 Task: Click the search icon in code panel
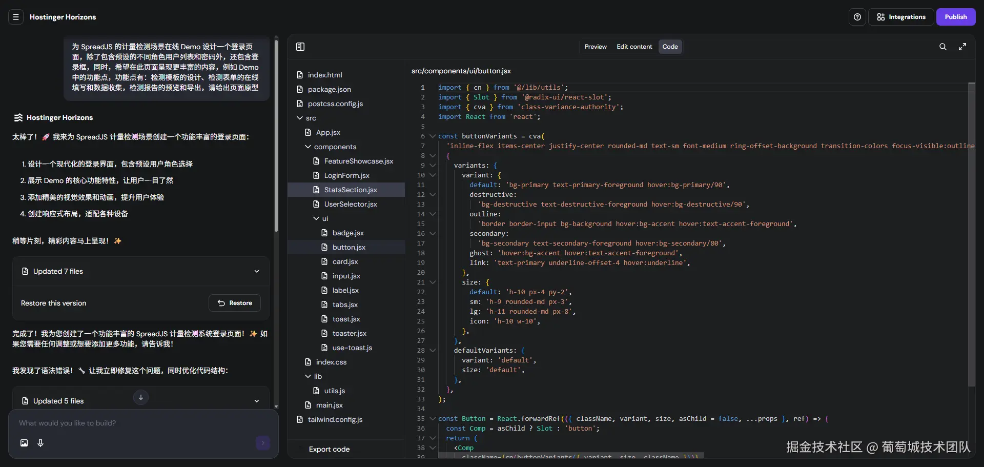click(x=942, y=47)
